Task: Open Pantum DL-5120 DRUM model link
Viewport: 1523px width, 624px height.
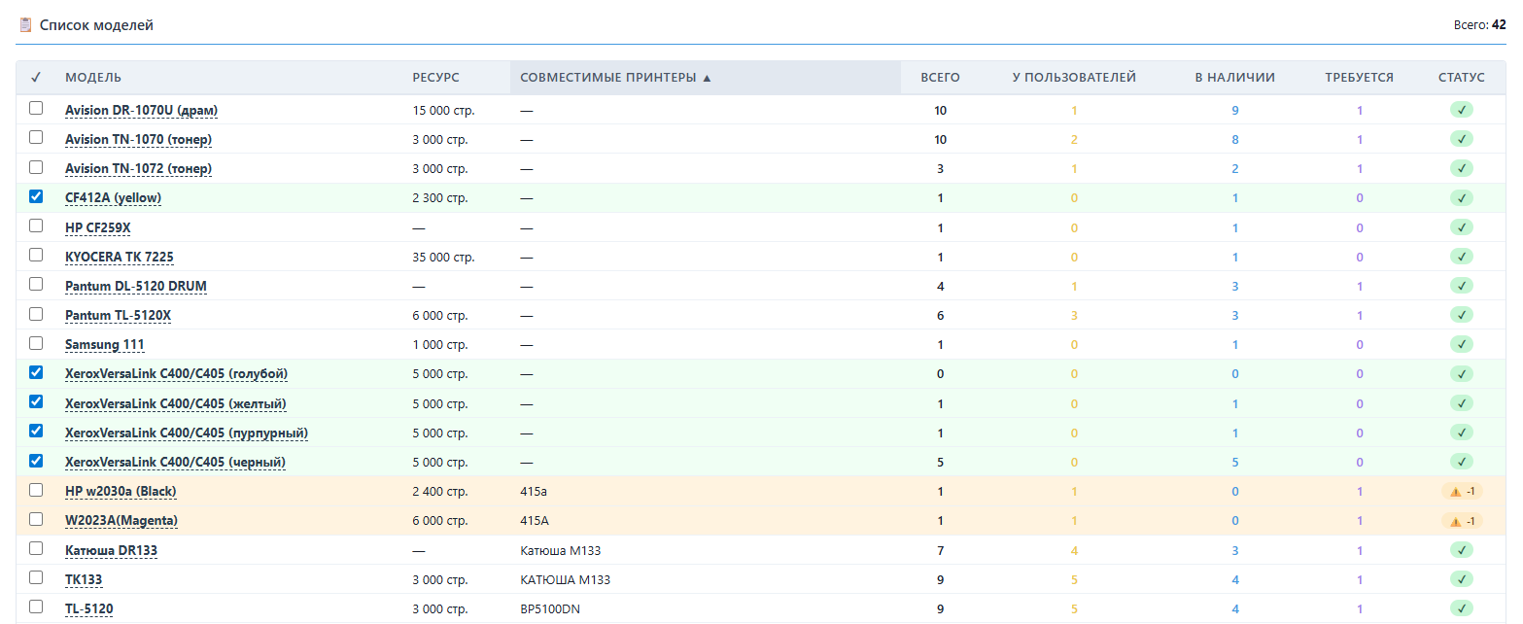Action: pyautogui.click(x=136, y=287)
